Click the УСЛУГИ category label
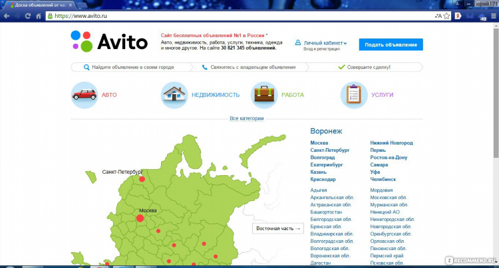Screen dimensions: 499x268 coord(382,95)
